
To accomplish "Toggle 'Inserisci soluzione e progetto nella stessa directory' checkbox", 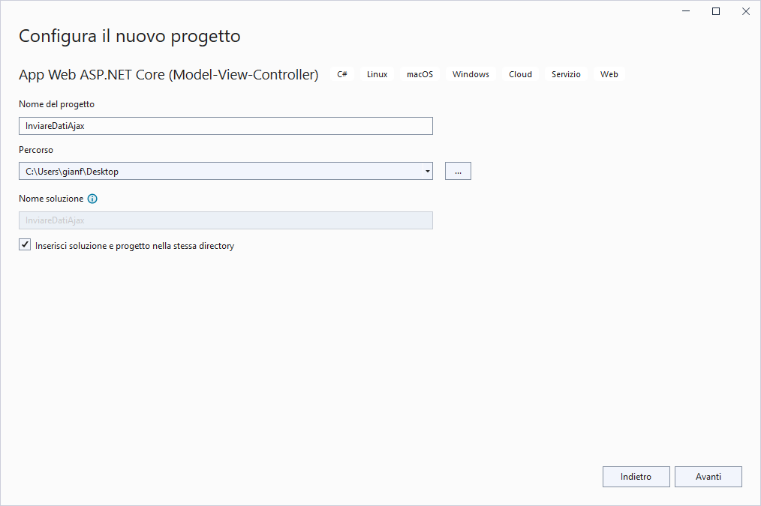I will (x=25, y=245).
